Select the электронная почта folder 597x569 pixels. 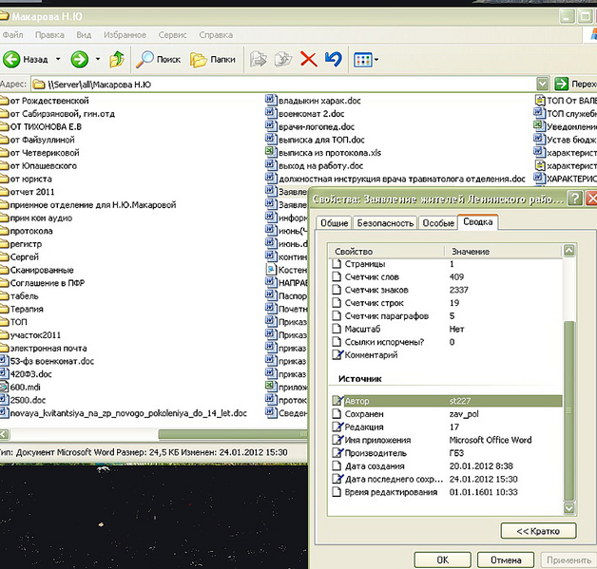point(44,348)
